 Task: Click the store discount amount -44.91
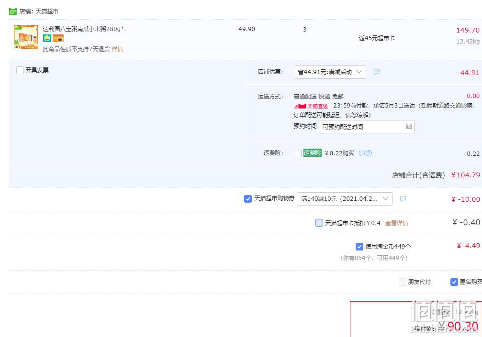468,73
